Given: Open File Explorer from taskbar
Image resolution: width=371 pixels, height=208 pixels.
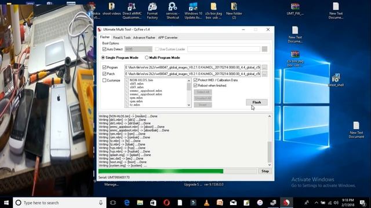Looking at the screenshot, I should click(x=140, y=203).
